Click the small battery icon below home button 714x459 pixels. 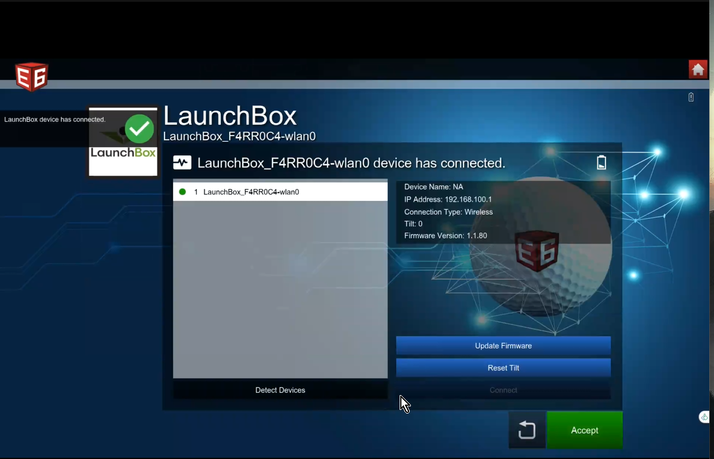(691, 97)
